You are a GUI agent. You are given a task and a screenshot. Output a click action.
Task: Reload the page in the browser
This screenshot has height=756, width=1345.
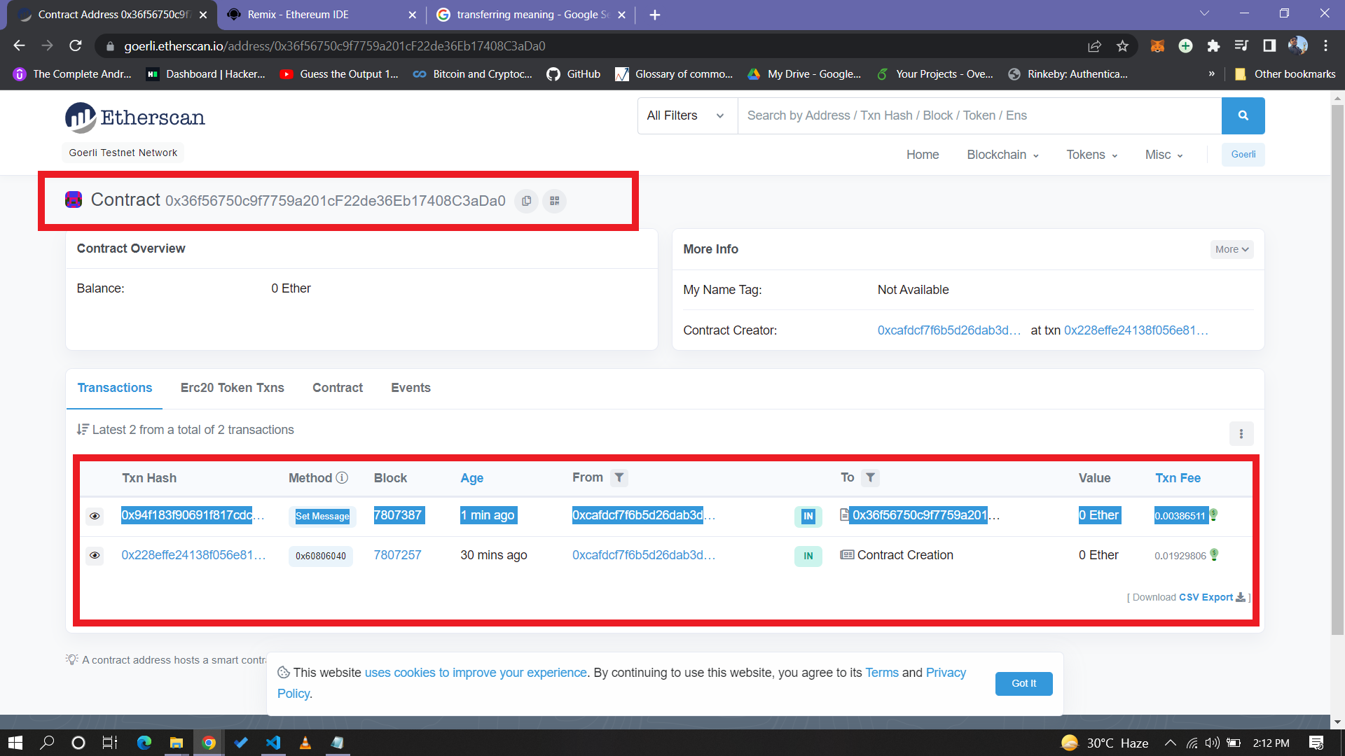pyautogui.click(x=76, y=45)
